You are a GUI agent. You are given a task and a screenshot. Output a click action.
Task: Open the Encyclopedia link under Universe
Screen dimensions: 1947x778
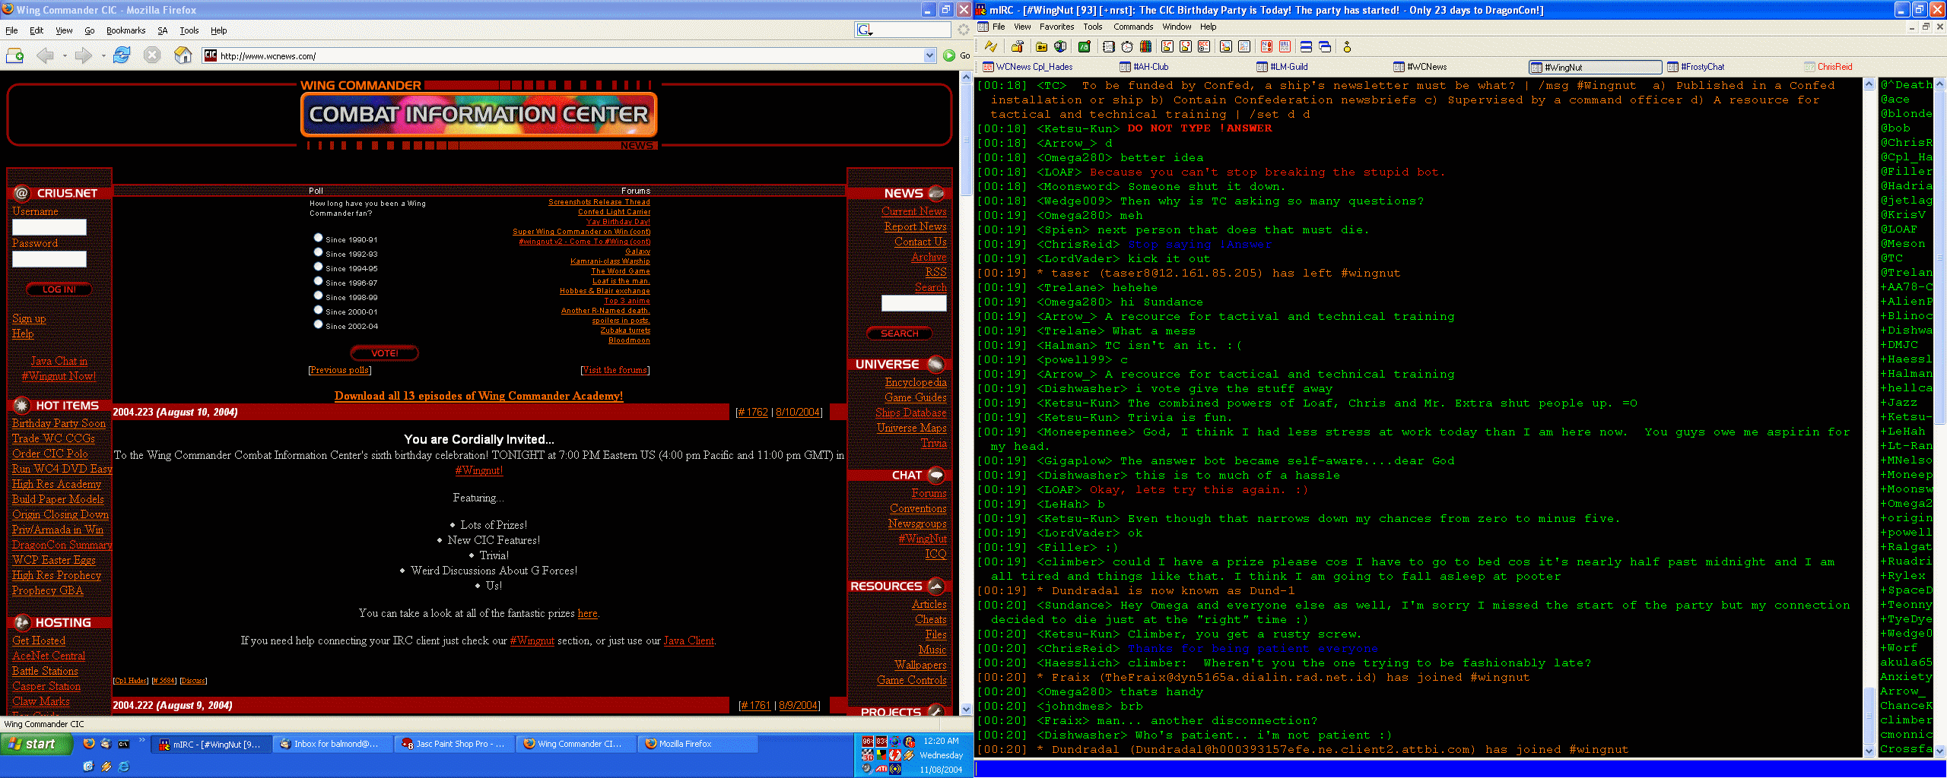915,382
